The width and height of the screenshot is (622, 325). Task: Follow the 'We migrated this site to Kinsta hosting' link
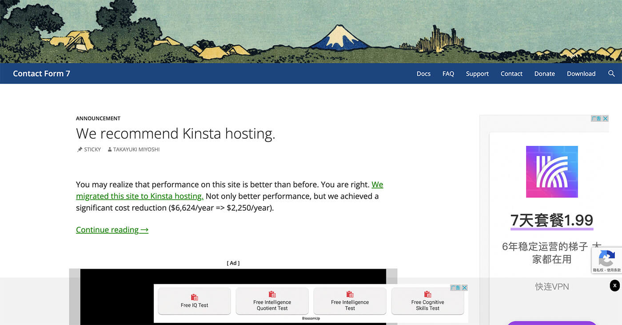[140, 196]
